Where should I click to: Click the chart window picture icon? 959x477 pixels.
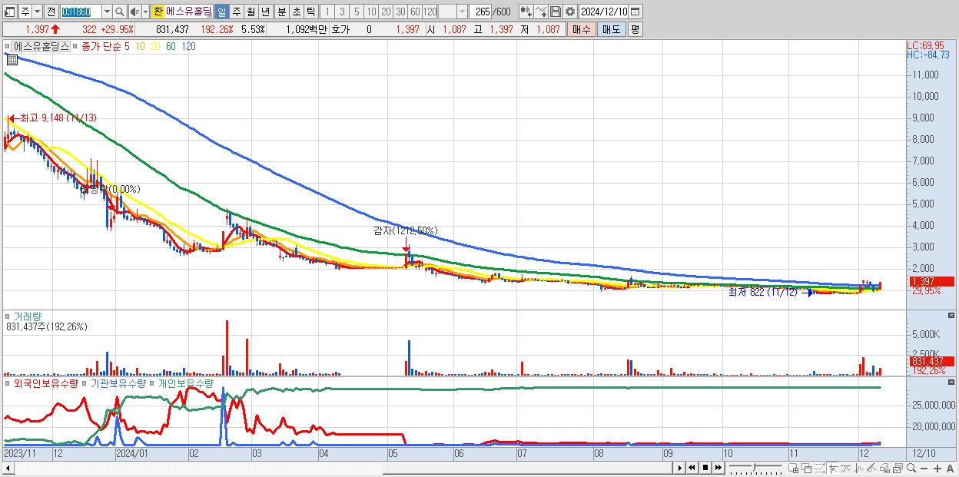coord(898,468)
